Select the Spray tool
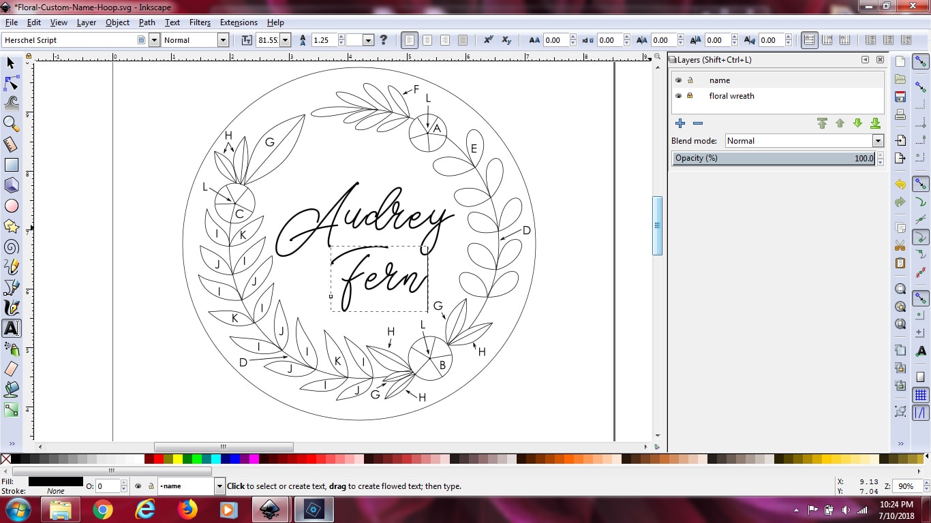This screenshot has height=523, width=931. coord(11,349)
